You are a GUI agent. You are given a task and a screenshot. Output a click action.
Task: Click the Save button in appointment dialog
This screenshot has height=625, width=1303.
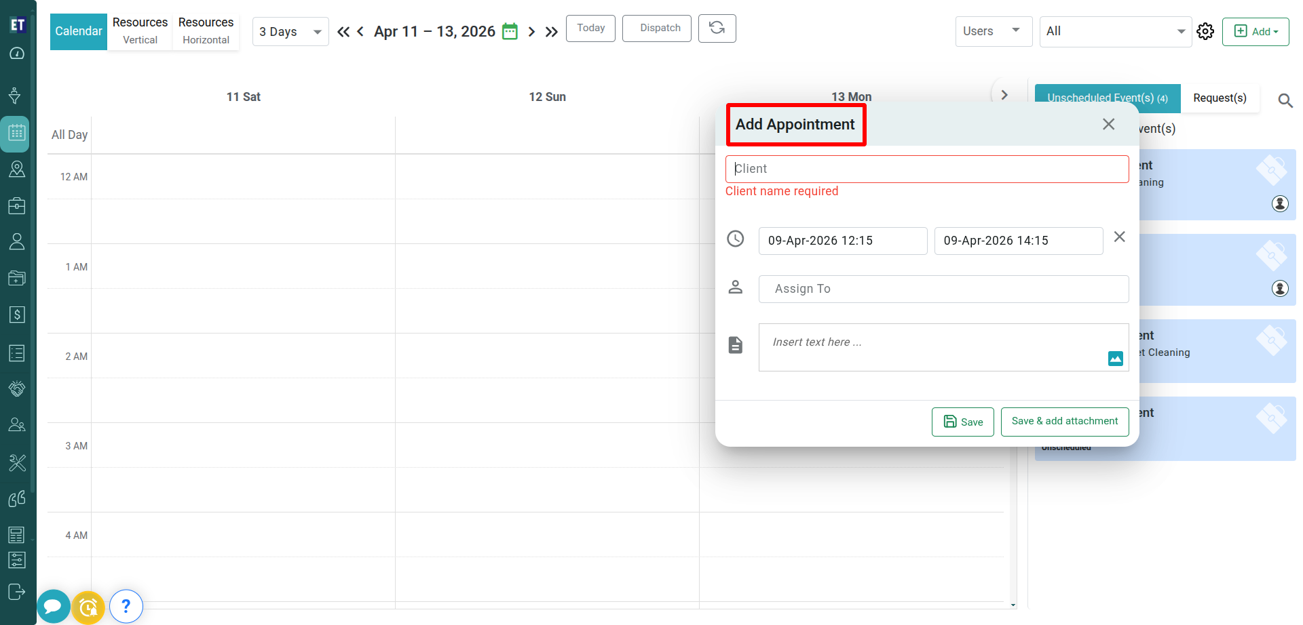point(962,422)
